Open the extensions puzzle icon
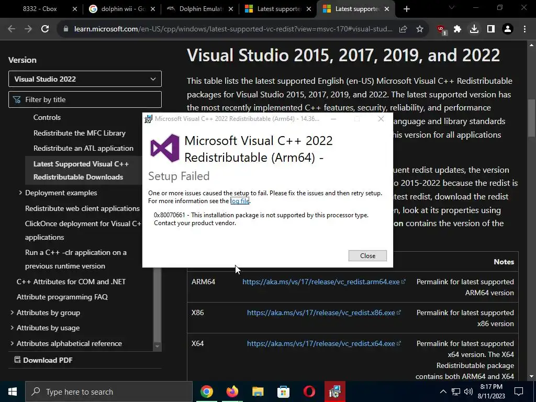The image size is (536, 402). pyautogui.click(x=457, y=29)
